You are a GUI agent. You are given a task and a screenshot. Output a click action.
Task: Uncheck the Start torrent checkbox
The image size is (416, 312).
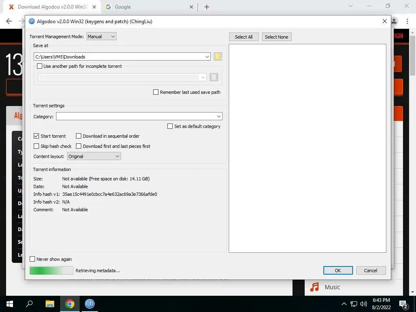pos(36,136)
